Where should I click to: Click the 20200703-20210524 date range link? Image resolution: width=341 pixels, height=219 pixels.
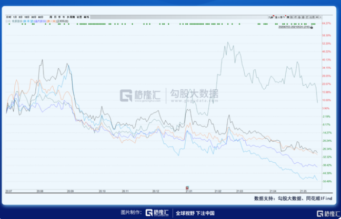(x=294, y=26)
